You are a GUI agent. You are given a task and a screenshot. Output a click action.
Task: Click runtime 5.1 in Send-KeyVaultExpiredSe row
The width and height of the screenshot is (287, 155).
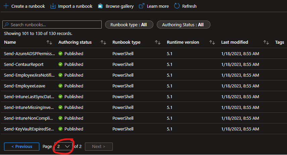pyautogui.click(x=169, y=129)
